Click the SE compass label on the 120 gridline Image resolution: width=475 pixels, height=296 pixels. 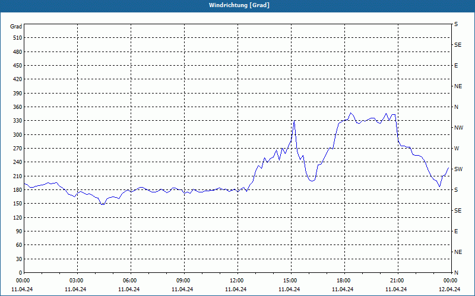[x=458, y=211]
